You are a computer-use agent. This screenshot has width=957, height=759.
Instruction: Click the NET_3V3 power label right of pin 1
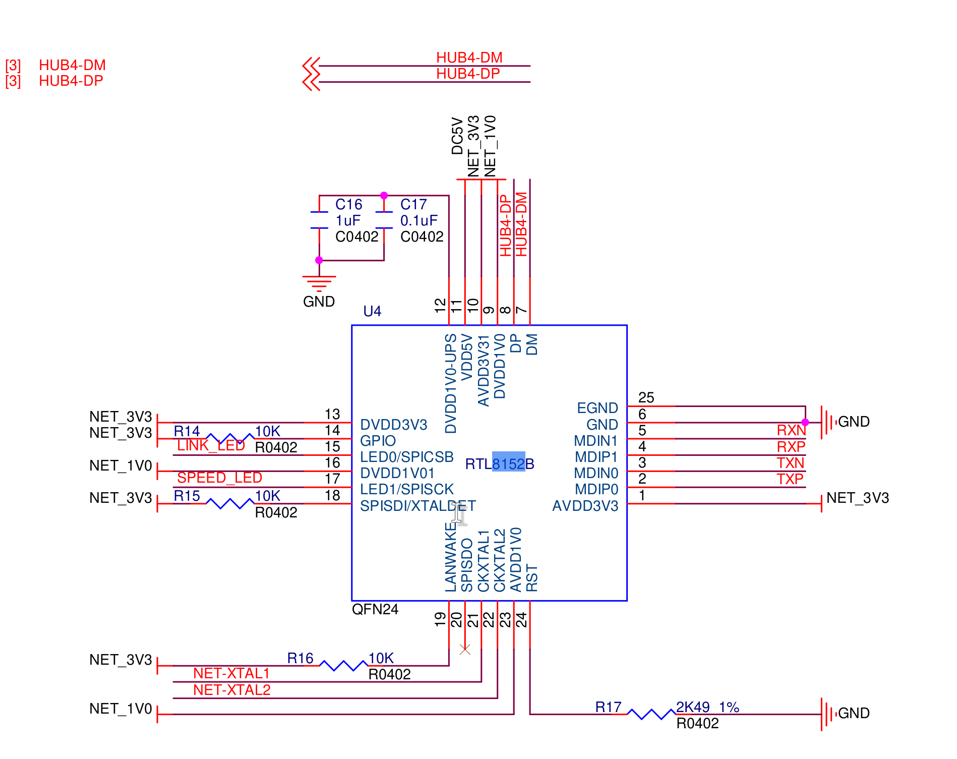858,498
